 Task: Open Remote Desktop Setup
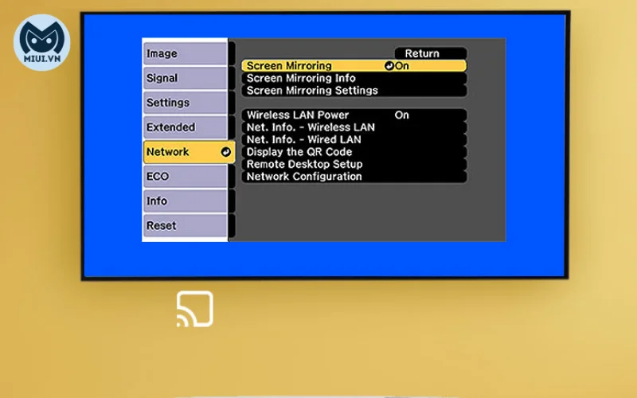354,164
